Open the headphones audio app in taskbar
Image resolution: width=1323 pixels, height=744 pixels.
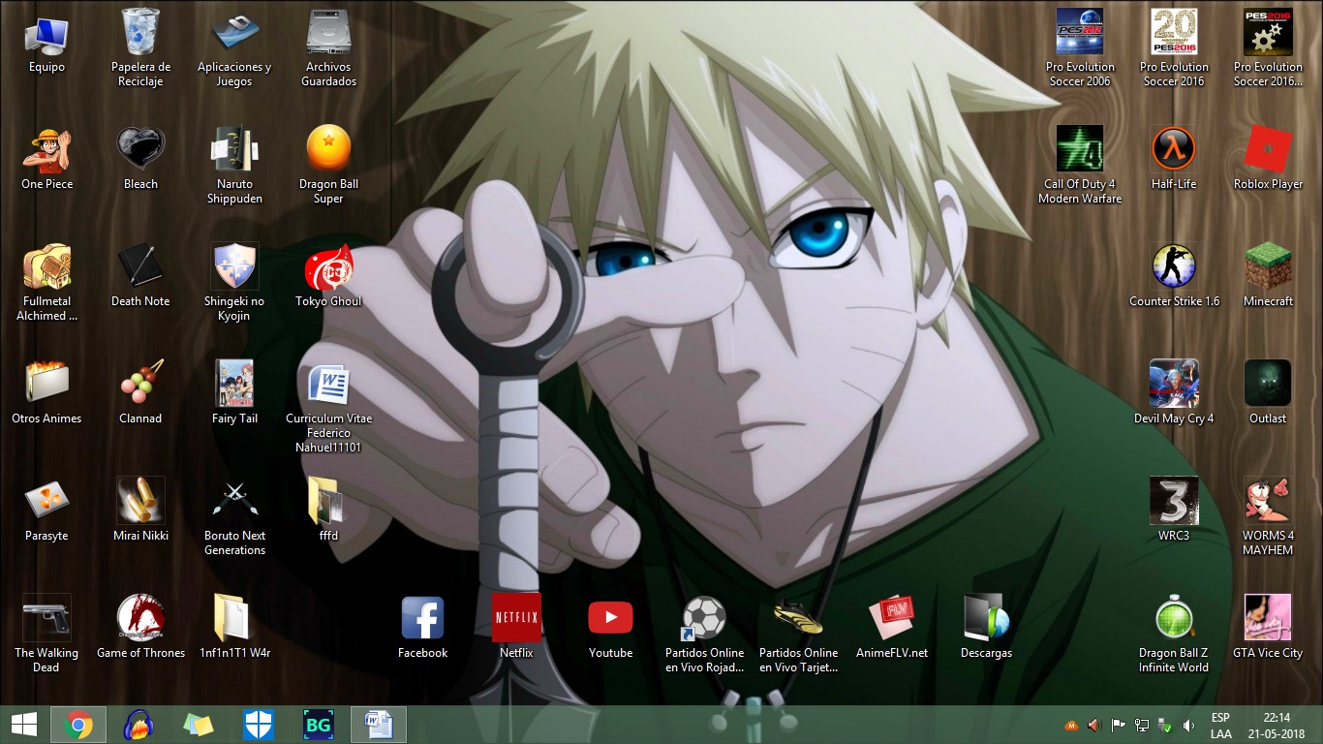(x=138, y=725)
